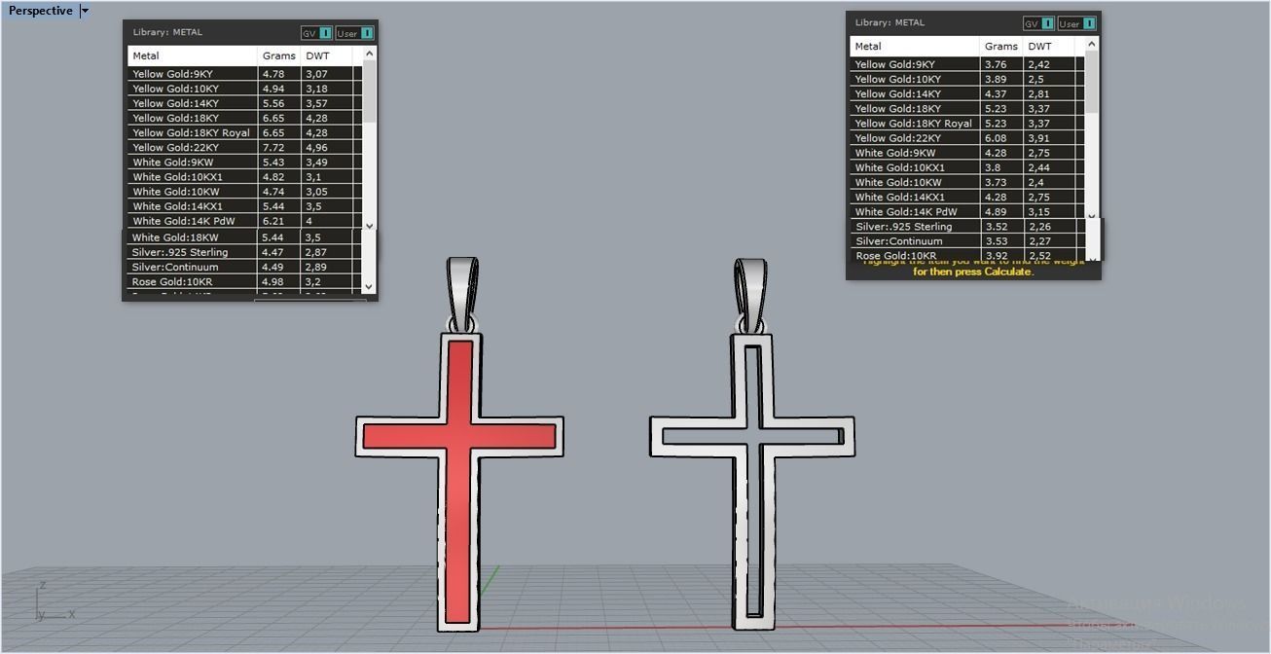
Task: Toggle the GV switch in the left metal panel
Action: click(x=316, y=33)
